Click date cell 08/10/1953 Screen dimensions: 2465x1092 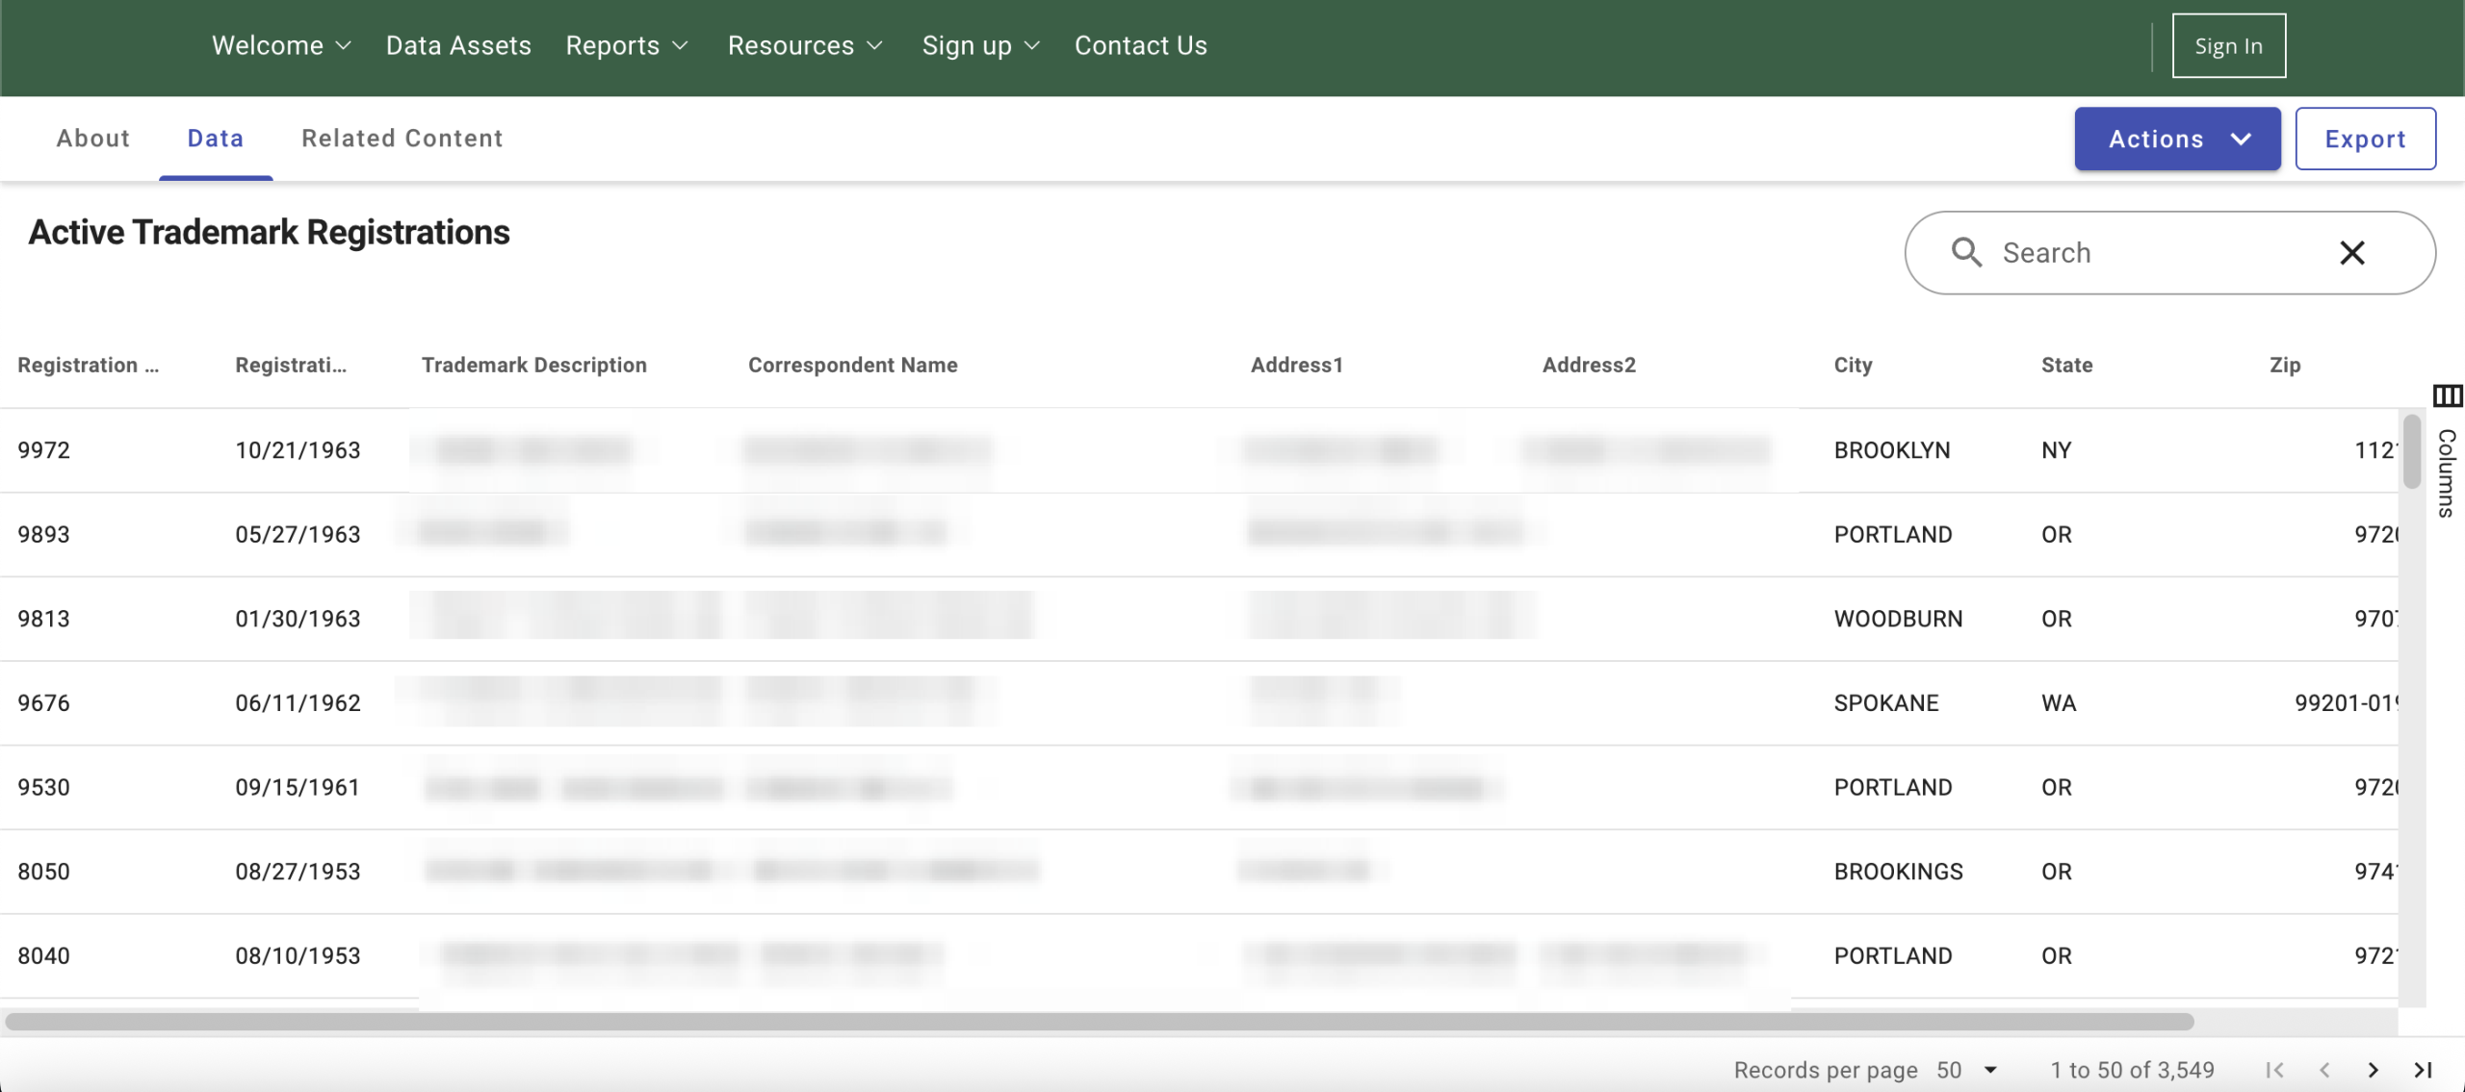298,955
